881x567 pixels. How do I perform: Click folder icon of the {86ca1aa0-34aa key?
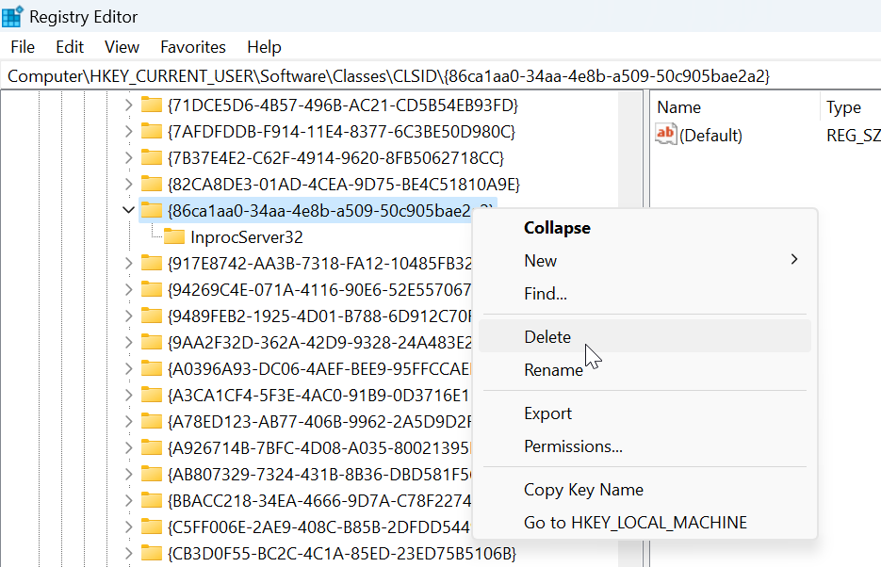(151, 210)
